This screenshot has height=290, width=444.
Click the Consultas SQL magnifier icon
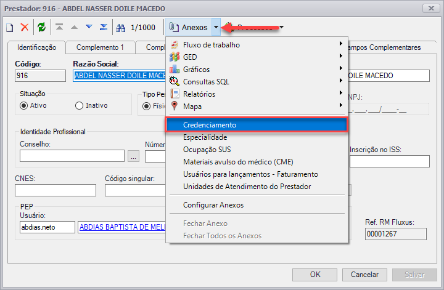click(175, 81)
